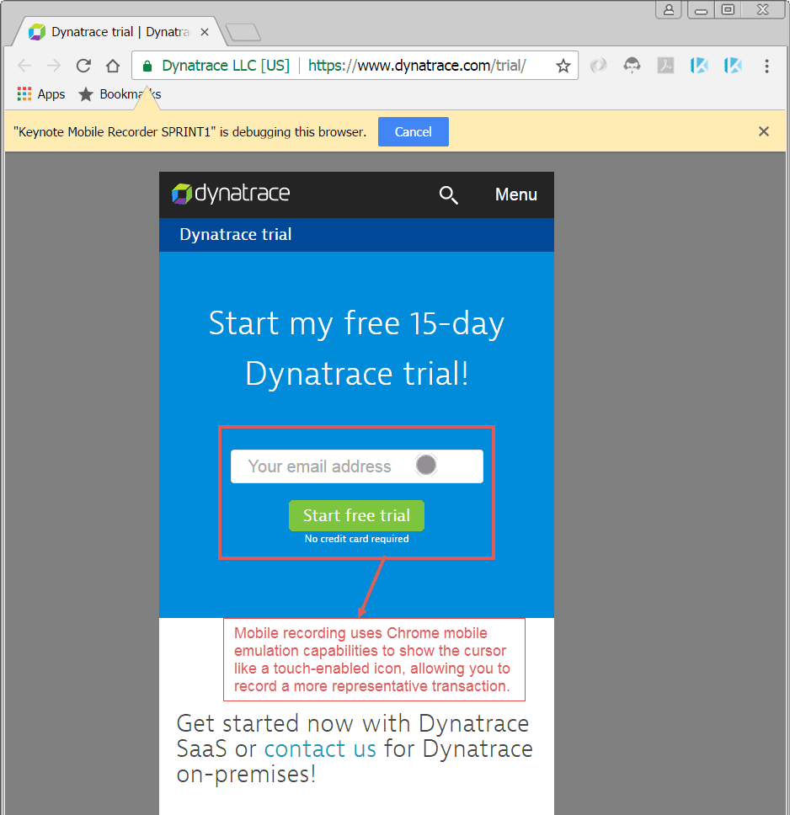The image size is (790, 815).
Task: Maximize the browser window
Action: pos(728,10)
